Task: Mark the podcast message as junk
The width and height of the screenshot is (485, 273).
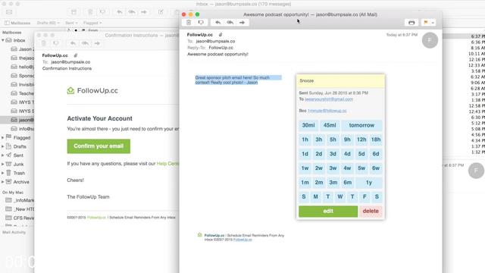Action: point(201,22)
